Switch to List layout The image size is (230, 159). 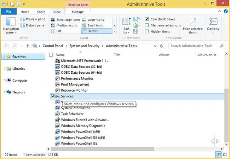(56, 31)
